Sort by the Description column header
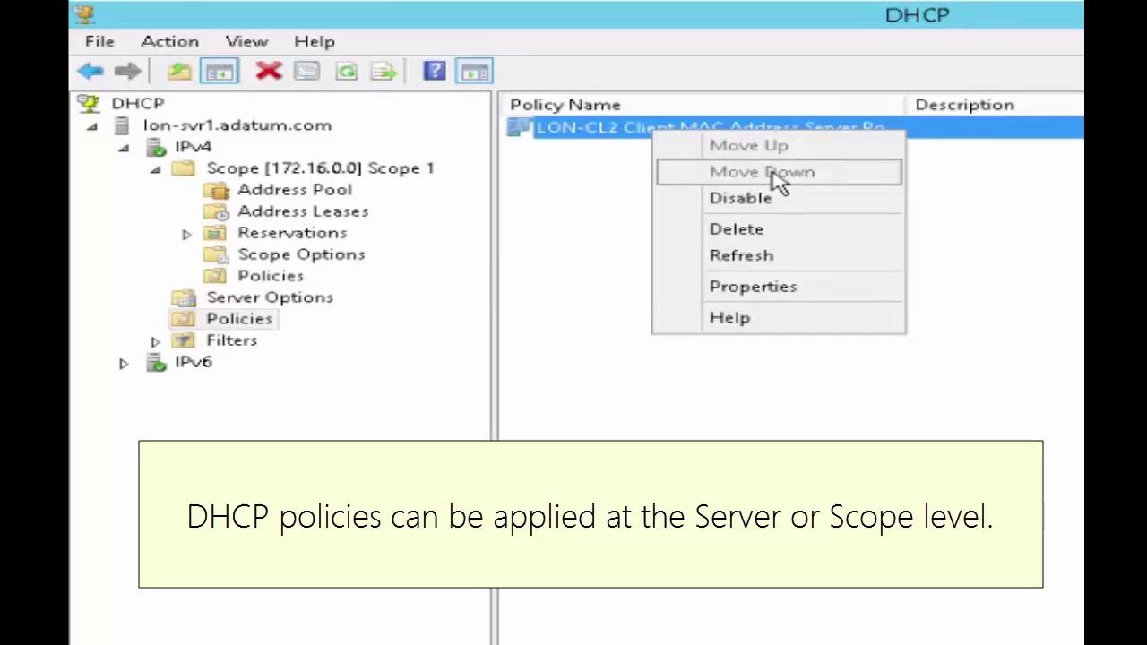Image resolution: width=1147 pixels, height=645 pixels. [996, 105]
